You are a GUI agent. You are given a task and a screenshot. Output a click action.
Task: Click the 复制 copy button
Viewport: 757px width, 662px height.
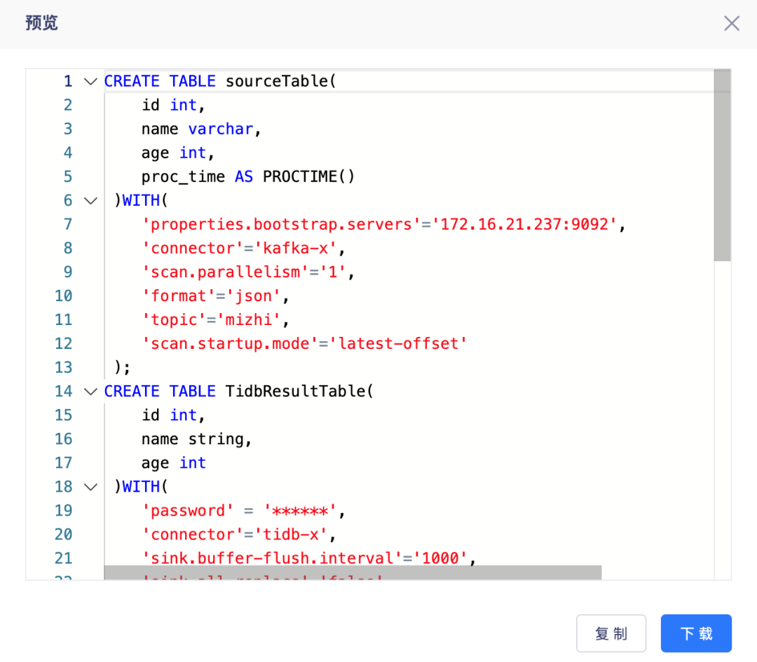click(x=611, y=633)
